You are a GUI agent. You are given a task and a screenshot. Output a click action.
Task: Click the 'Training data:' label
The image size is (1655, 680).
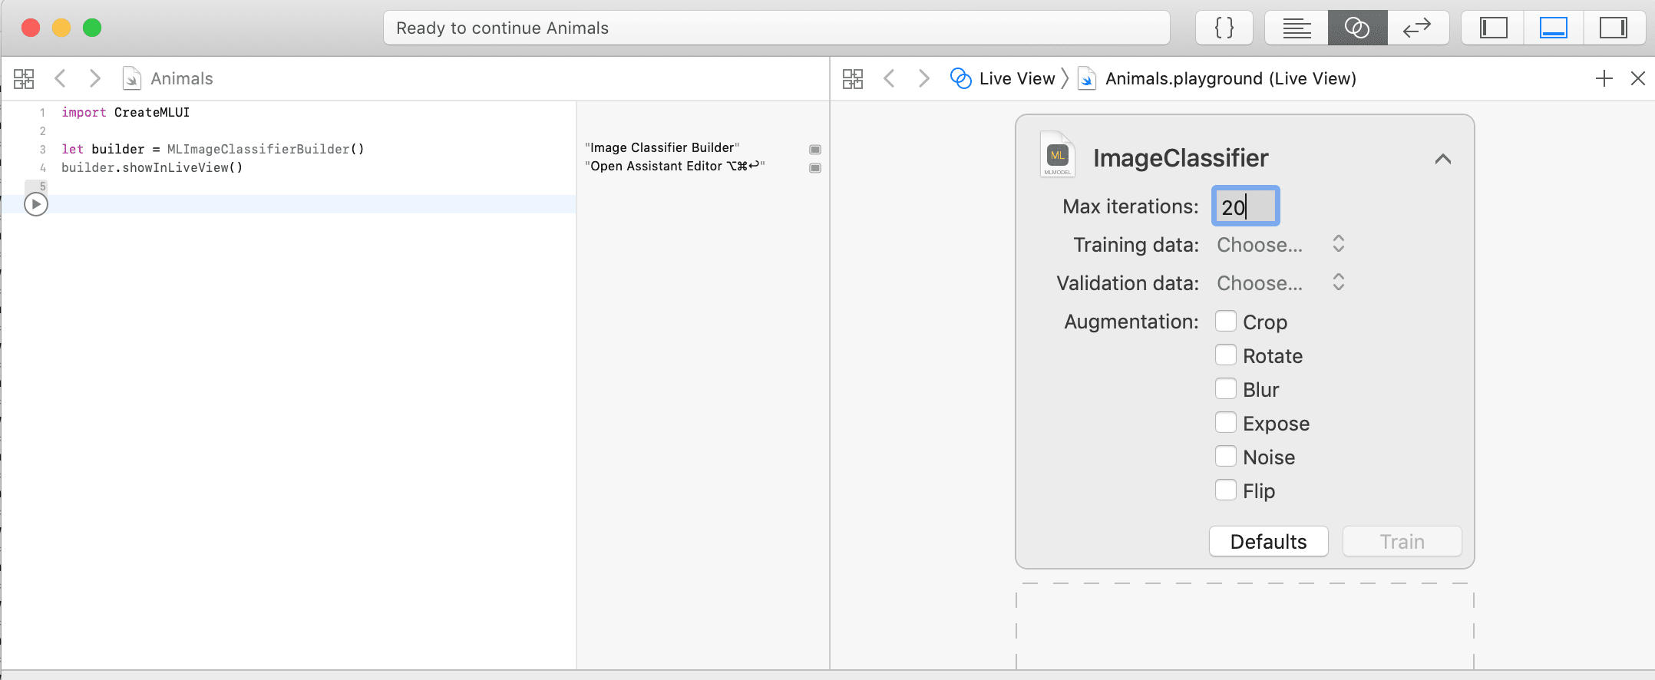coord(1136,245)
